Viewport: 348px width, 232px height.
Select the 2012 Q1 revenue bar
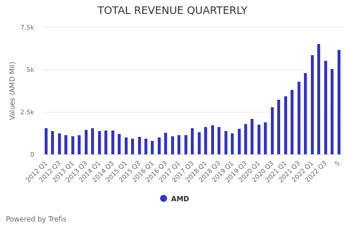point(46,142)
